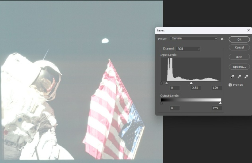Open the preset options gear menu
The height and width of the screenshot is (163, 252).
coord(223,39)
